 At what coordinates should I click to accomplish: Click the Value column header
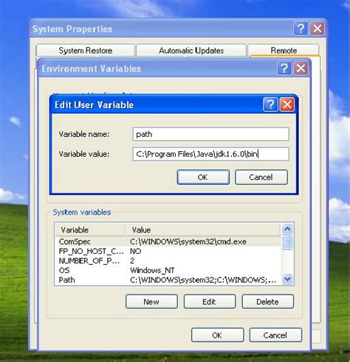click(x=203, y=230)
